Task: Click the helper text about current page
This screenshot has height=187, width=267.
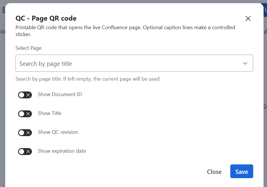Action: (88, 79)
